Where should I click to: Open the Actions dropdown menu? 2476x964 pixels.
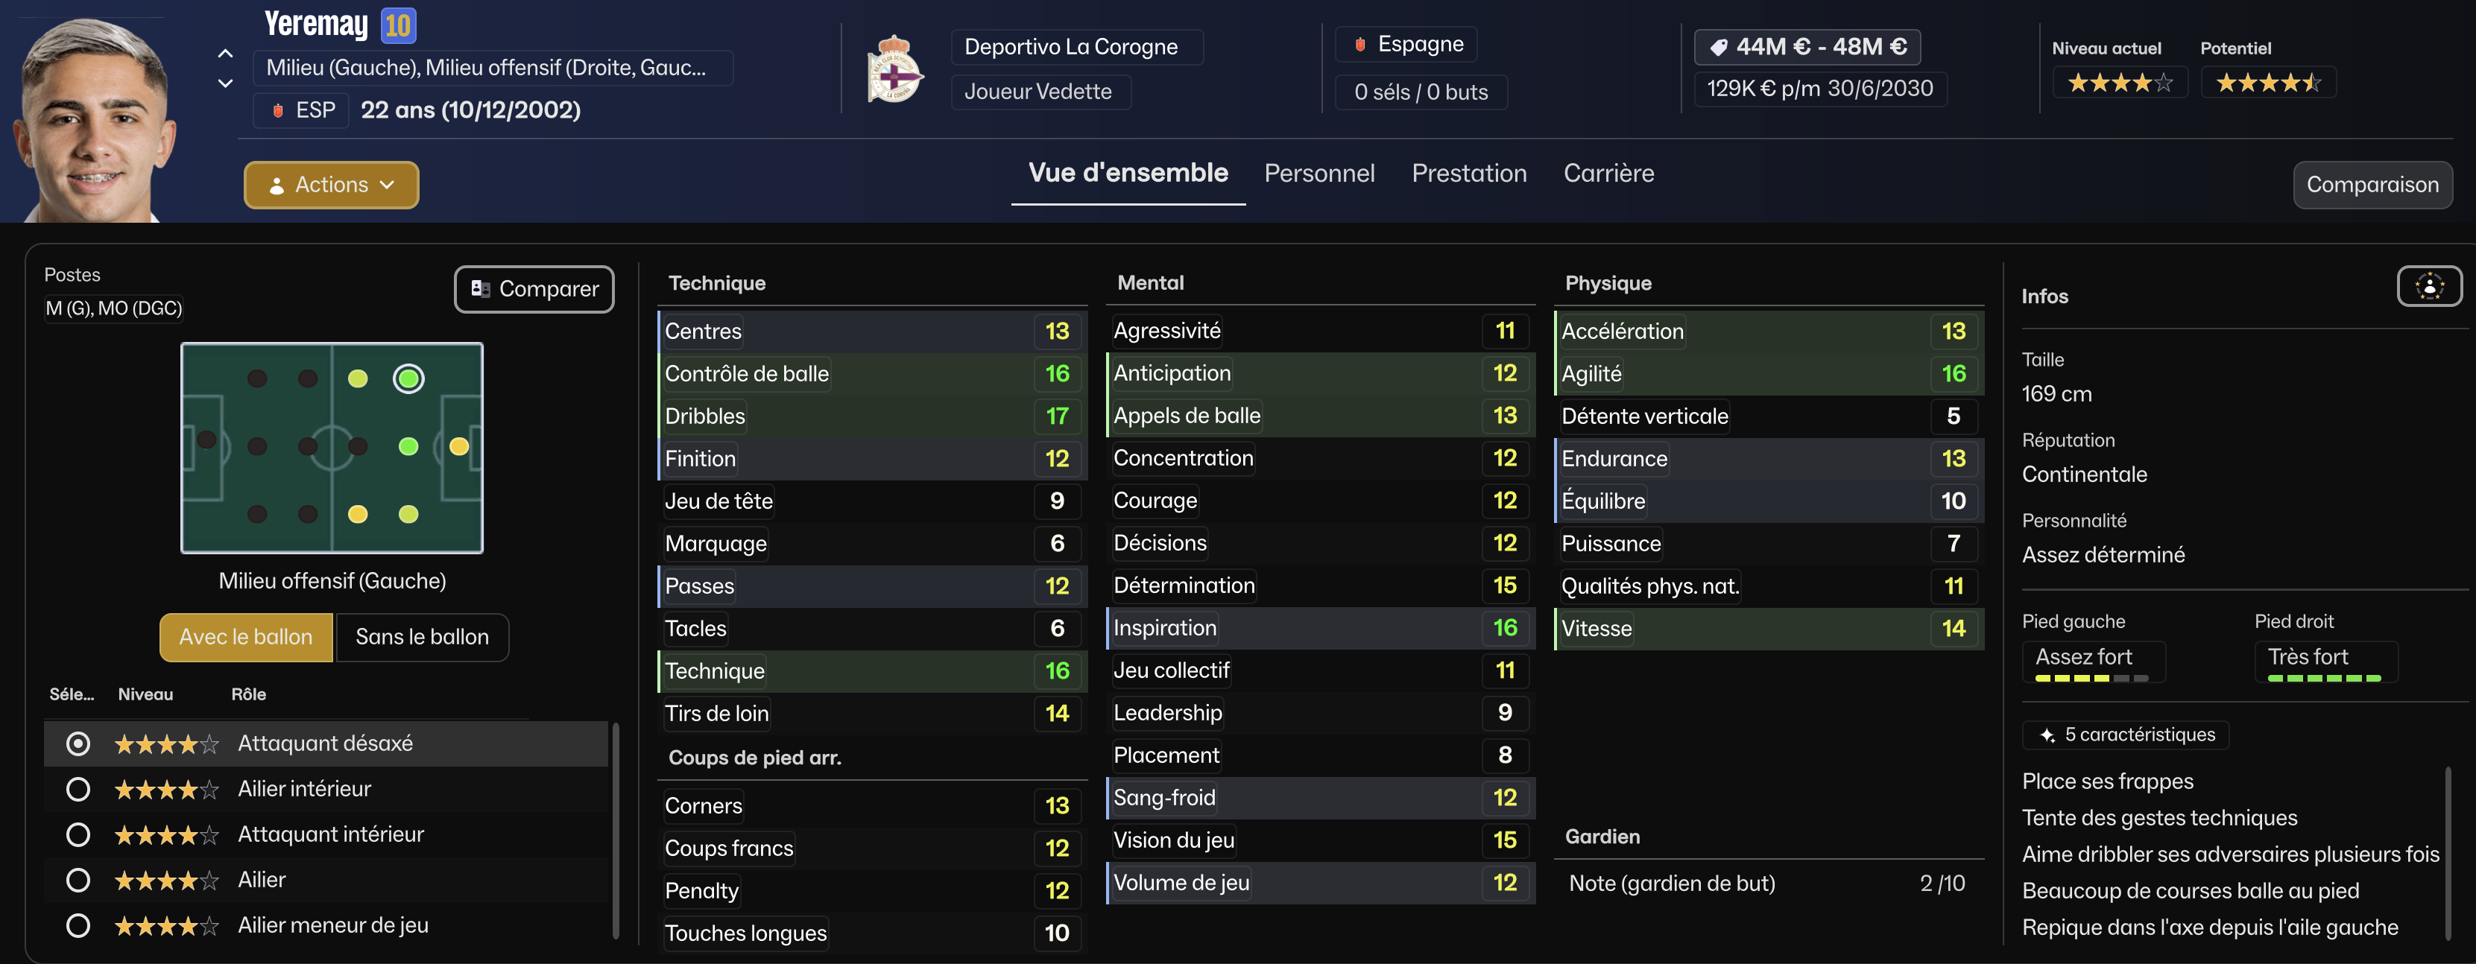click(x=331, y=185)
